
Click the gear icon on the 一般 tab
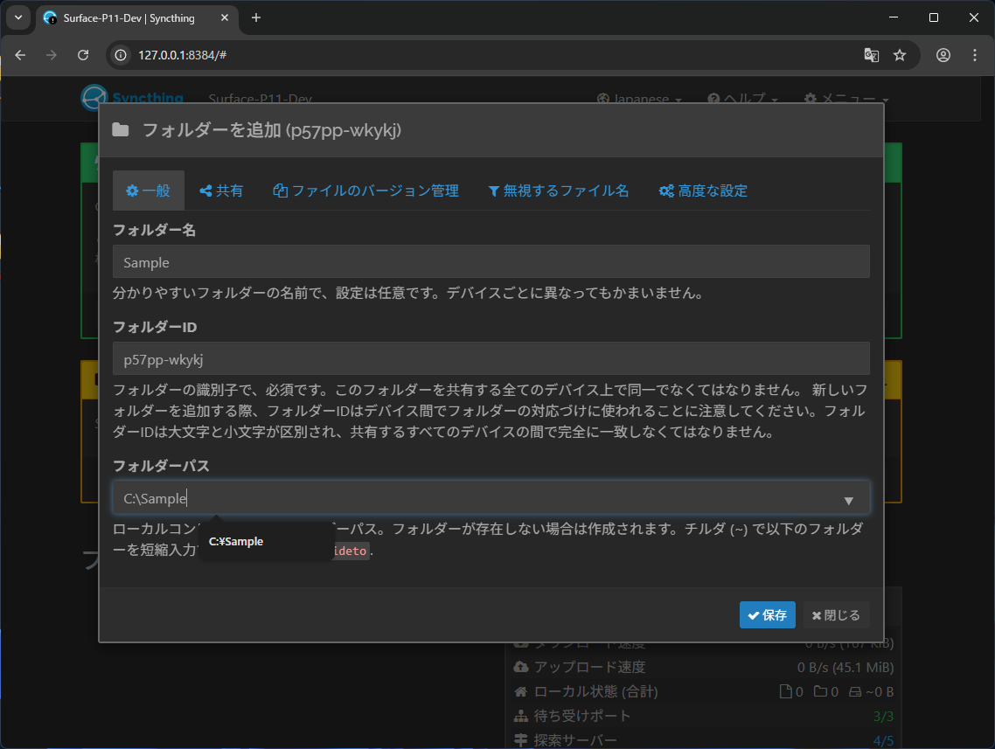[132, 191]
